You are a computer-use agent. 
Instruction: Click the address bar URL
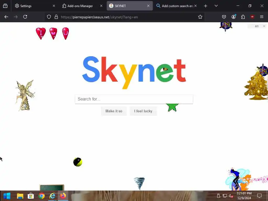99,17
